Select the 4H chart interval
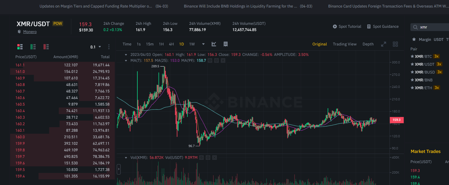Image resolution: width=449 pixels, height=185 pixels. [171, 44]
